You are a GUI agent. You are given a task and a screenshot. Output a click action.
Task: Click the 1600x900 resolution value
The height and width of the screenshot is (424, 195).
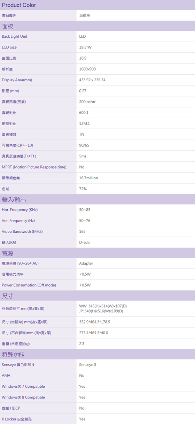87,69
